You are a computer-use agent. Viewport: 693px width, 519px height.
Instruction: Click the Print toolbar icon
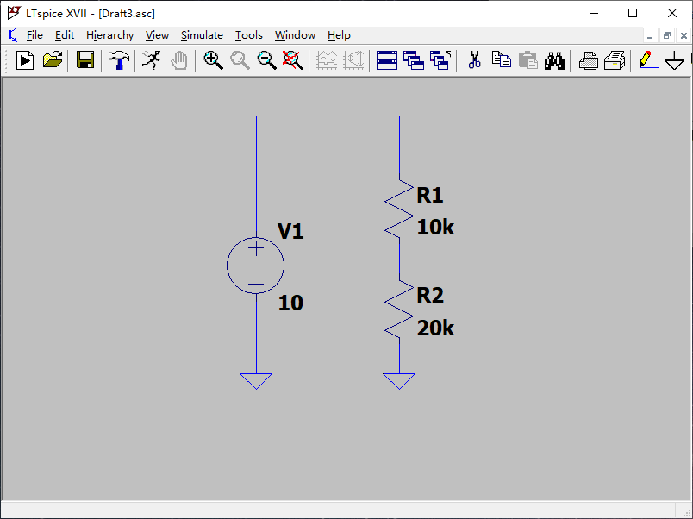(589, 60)
